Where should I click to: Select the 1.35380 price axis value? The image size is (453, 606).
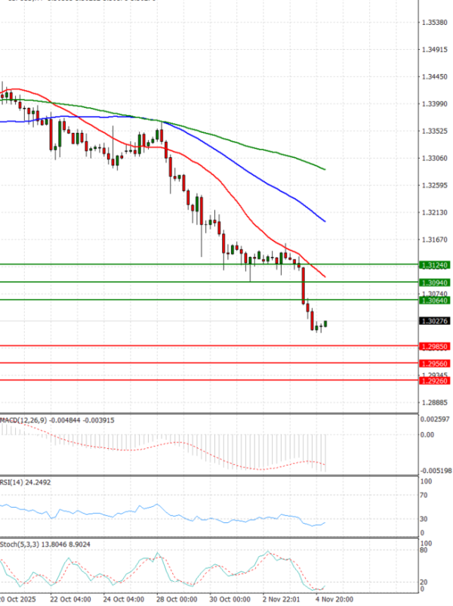433,23
